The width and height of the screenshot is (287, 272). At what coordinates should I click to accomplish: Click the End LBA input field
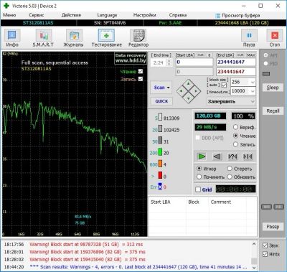236,62
